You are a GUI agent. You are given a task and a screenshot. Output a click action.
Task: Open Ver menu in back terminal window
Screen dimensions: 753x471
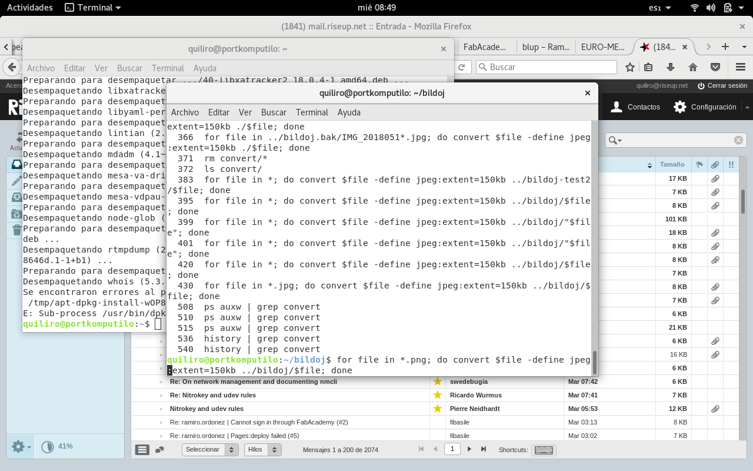pos(101,68)
